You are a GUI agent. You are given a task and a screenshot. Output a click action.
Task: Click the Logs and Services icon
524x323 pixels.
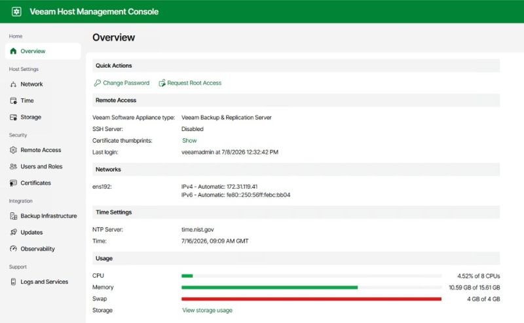[13, 282]
